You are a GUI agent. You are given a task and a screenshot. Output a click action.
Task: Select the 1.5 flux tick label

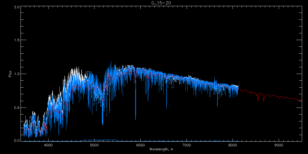click(17, 40)
